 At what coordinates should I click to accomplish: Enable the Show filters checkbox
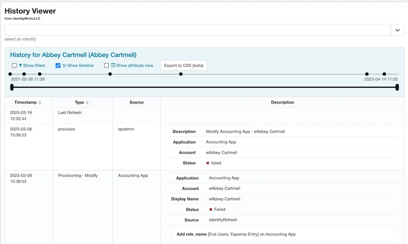click(14, 66)
